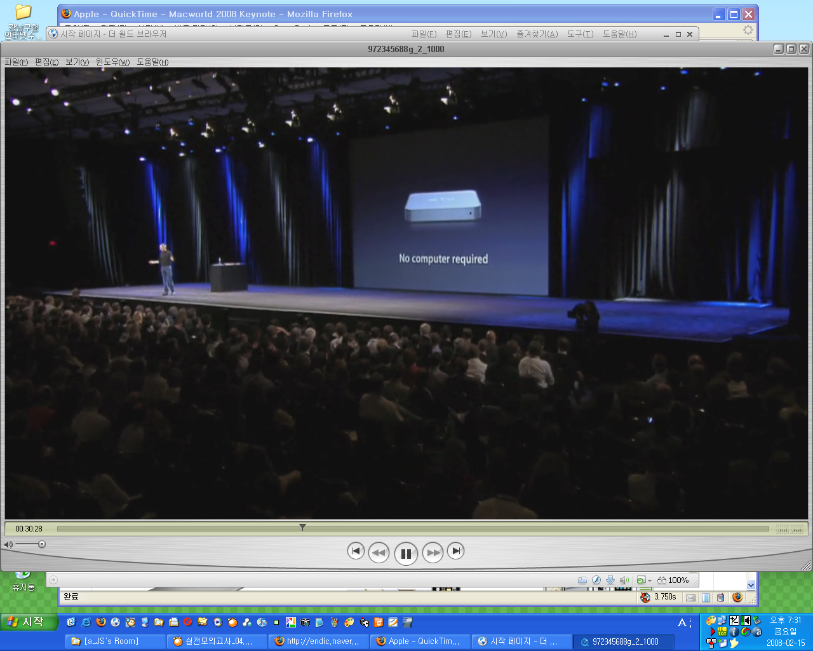Click the QuickTime timeline playhead marker
Screen dimensions: 813x651
pos(302,527)
